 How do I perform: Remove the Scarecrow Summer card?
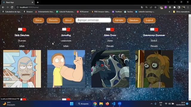[x=156, y=29]
